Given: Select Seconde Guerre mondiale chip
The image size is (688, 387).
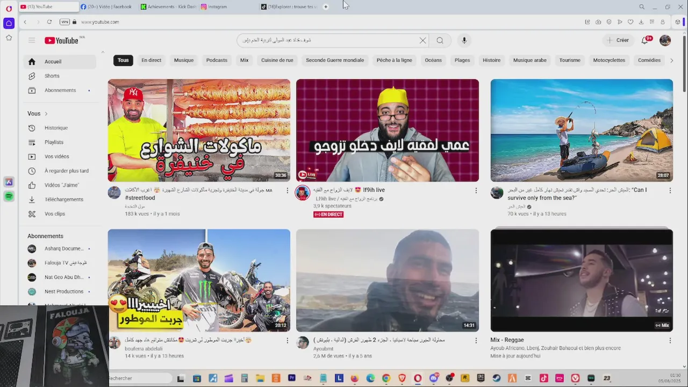Looking at the screenshot, I should point(335,60).
